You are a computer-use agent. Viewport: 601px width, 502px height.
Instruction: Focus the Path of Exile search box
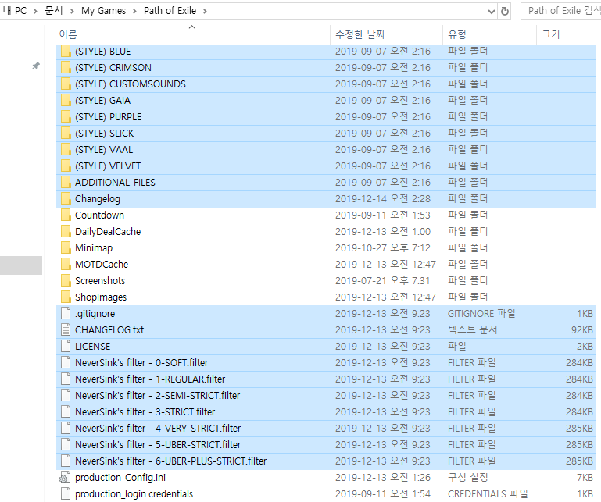pyautogui.click(x=561, y=11)
